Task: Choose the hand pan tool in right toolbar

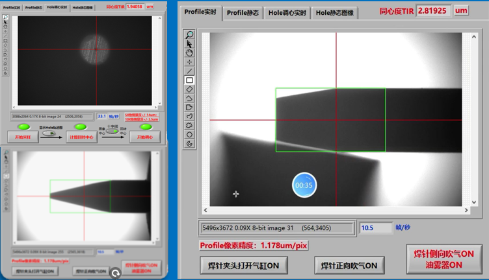Action: click(189, 52)
